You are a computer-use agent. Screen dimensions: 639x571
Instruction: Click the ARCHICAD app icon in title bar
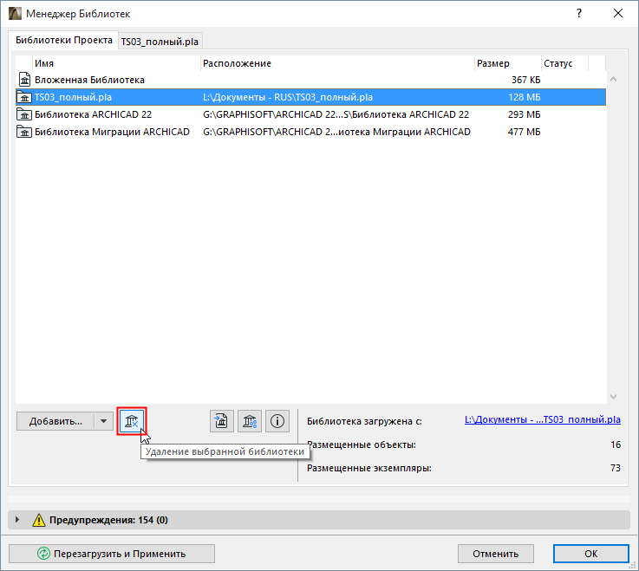(x=15, y=14)
